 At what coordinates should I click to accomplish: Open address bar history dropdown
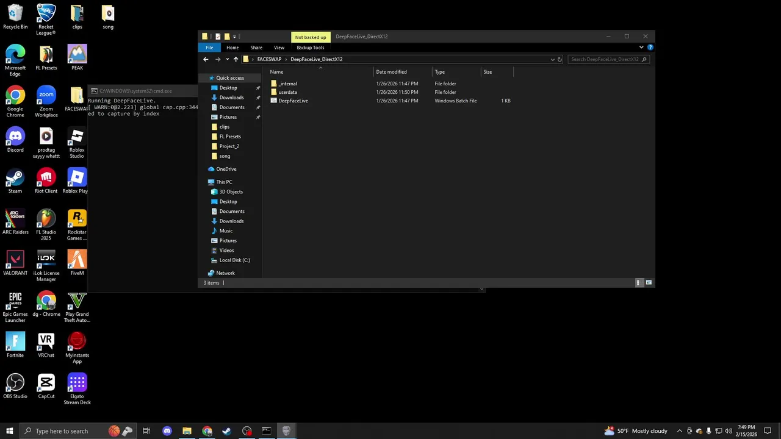coord(553,59)
